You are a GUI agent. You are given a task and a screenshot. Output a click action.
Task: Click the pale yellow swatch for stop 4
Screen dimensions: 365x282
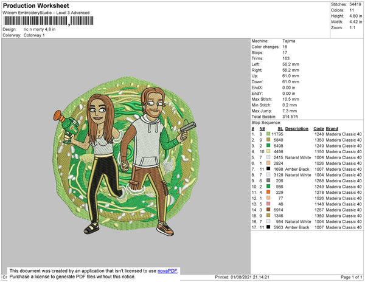click(x=268, y=151)
